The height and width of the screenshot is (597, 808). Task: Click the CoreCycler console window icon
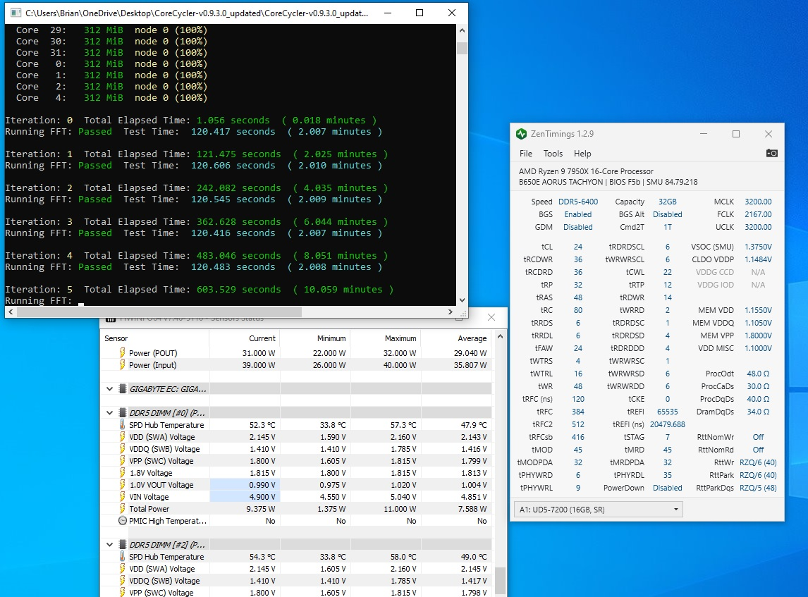coord(16,13)
